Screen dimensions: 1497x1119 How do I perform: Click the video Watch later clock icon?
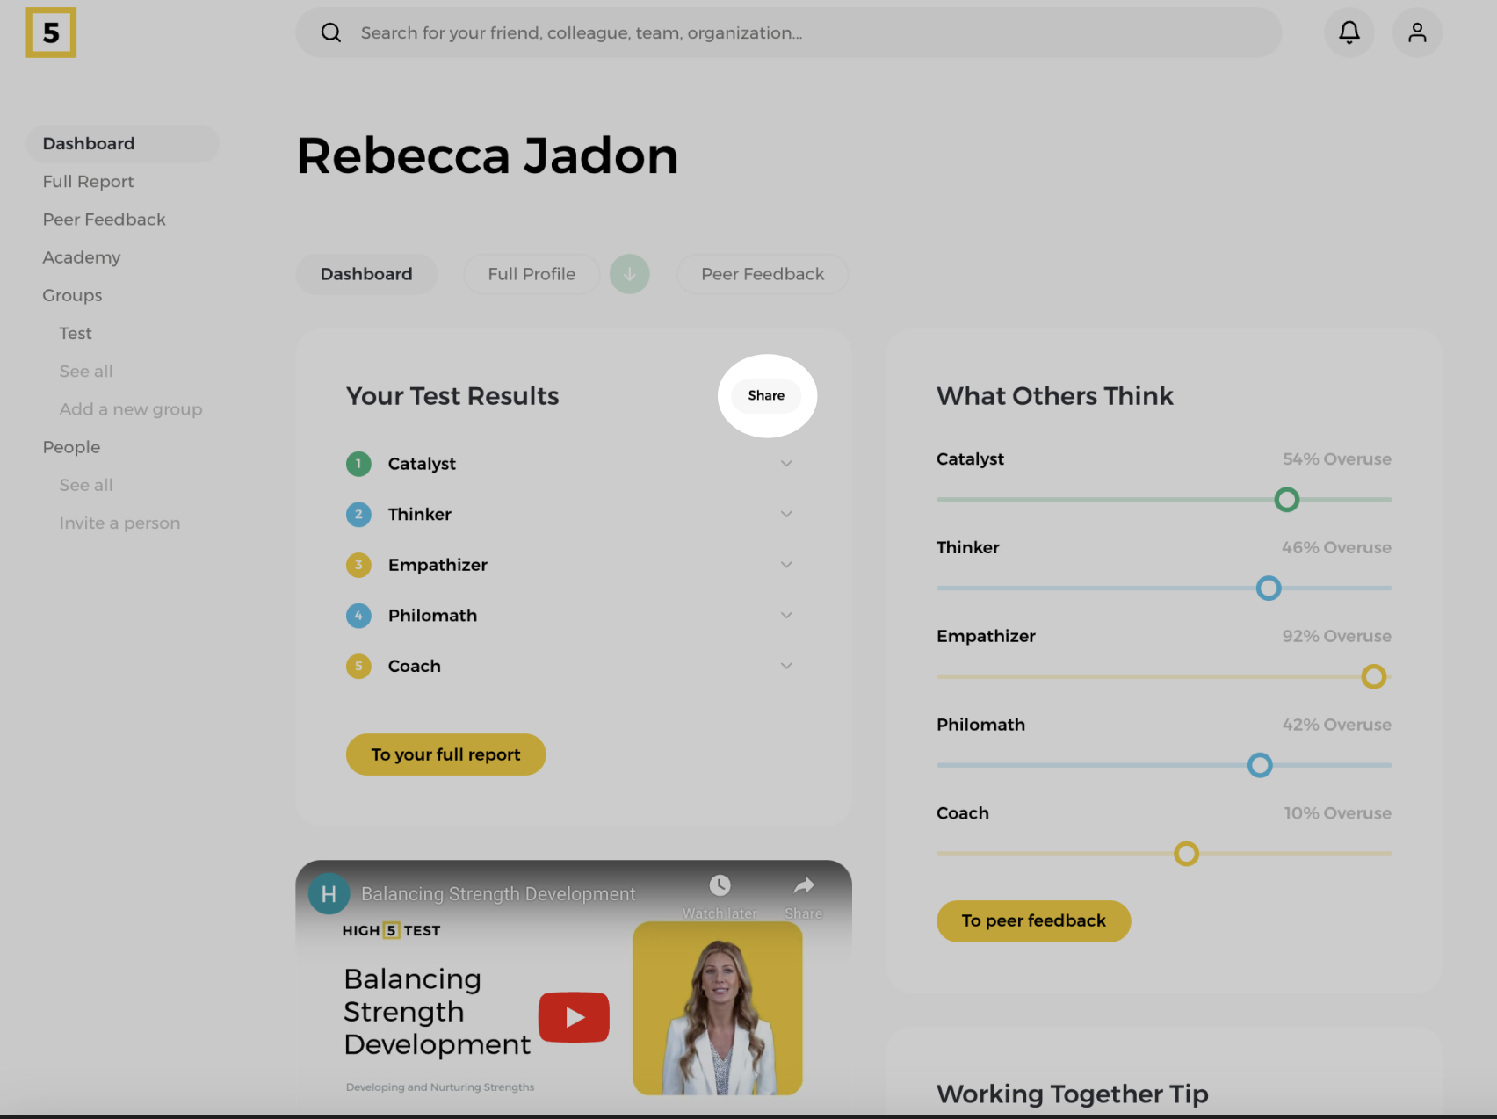720,885
